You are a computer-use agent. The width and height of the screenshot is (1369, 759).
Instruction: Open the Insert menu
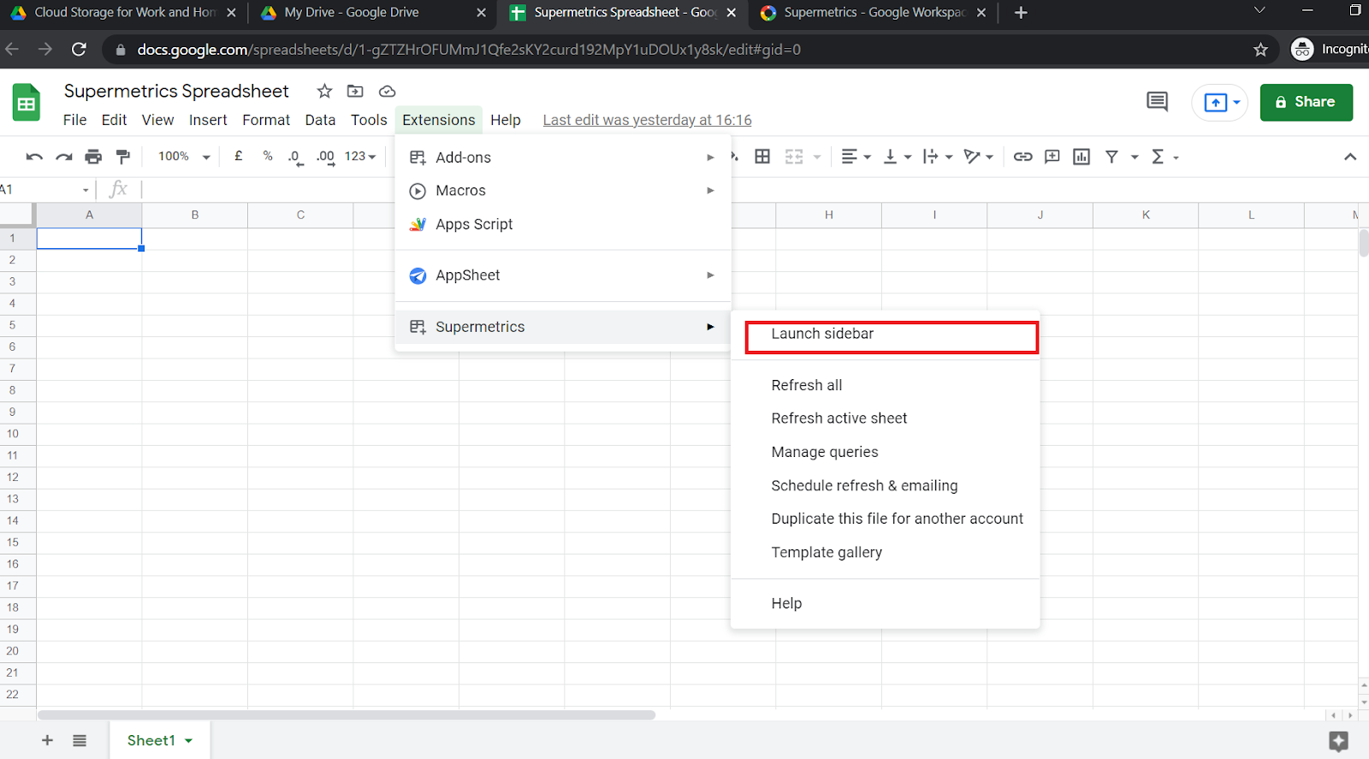coord(208,120)
